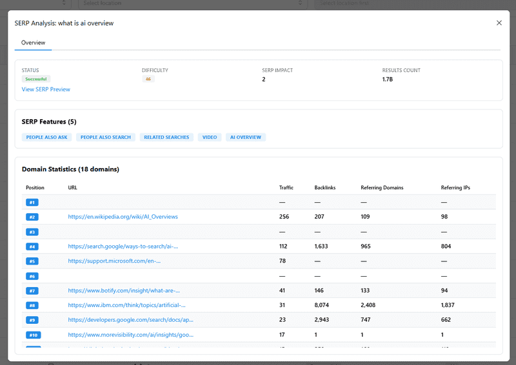Open the View SERP Preview link
This screenshot has width=516, height=365.
(x=46, y=89)
